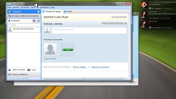Open the Skype Test Call contact thumbnail
The image size is (176, 99).
pos(50,50)
